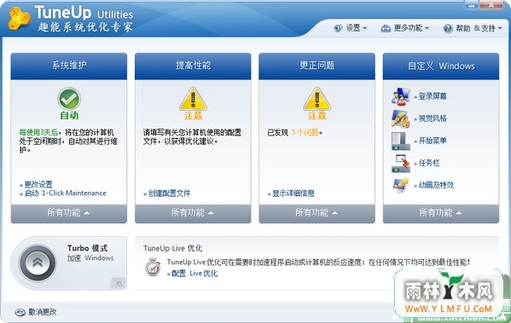Viewport: 511px width, 323px height.
Task: Click the TuneUp Utilities logo icon
Action: pyautogui.click(x=19, y=19)
